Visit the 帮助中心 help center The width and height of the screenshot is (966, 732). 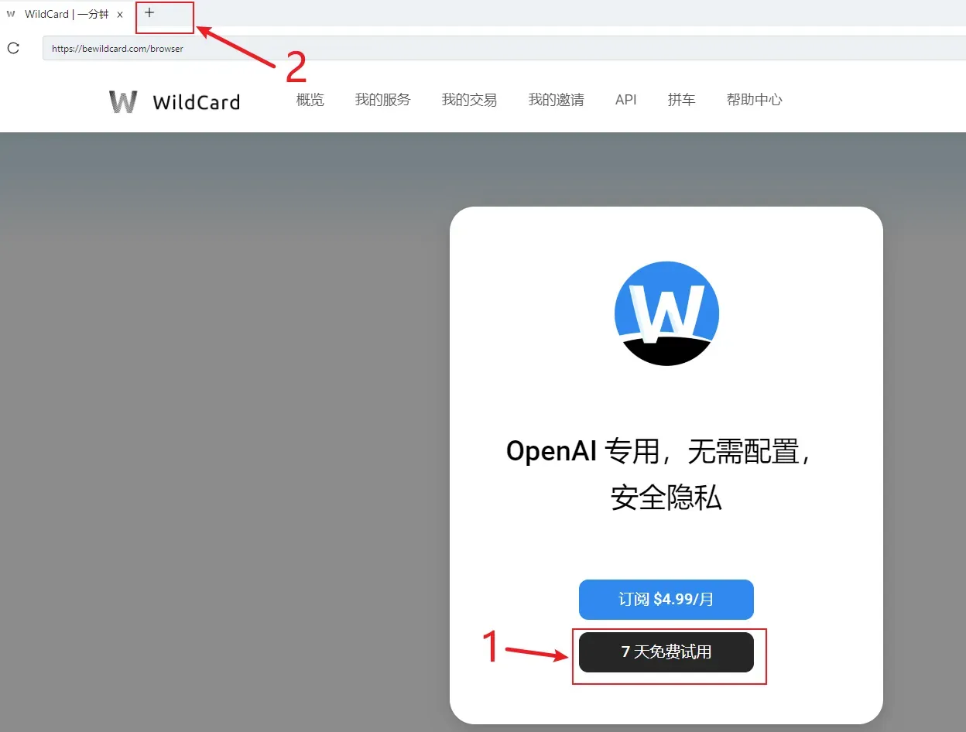tap(755, 100)
